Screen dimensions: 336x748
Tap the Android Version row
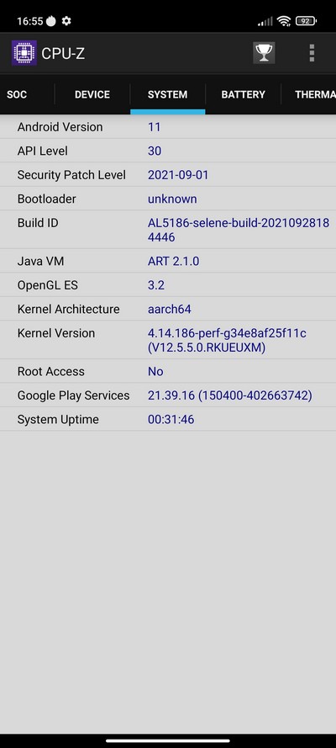[168, 127]
